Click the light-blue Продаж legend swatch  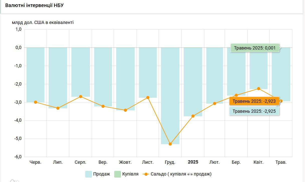tap(89, 174)
